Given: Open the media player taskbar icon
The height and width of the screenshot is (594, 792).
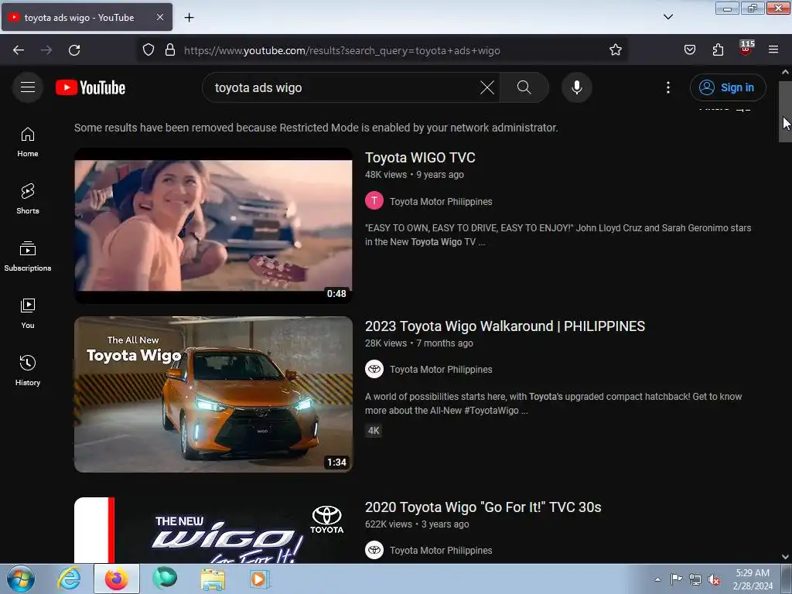Looking at the screenshot, I should (x=260, y=579).
